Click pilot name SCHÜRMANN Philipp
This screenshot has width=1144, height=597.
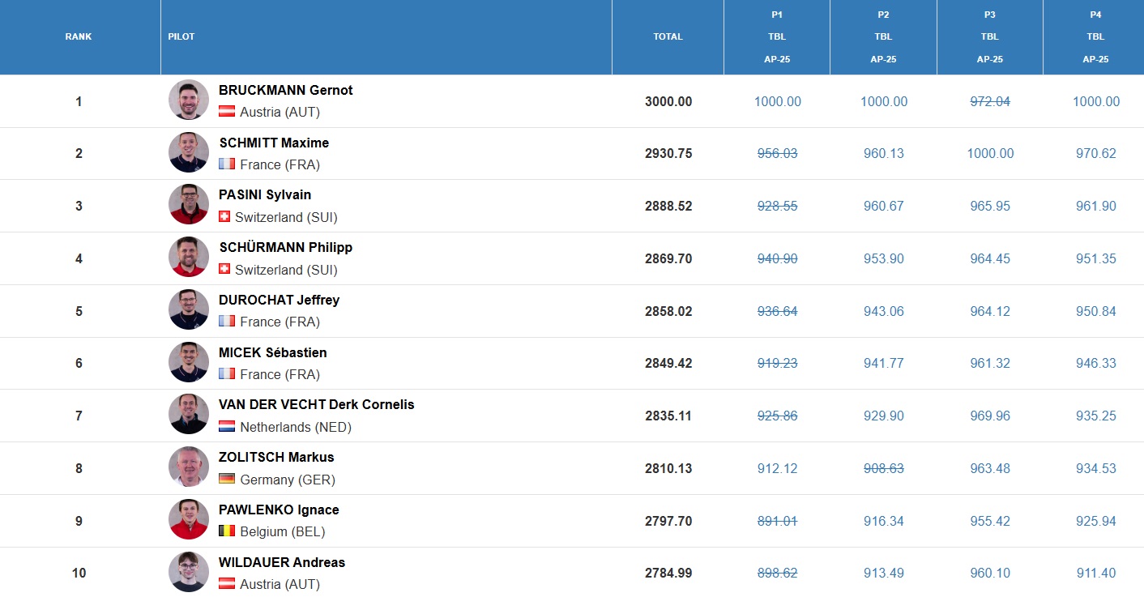pos(285,247)
